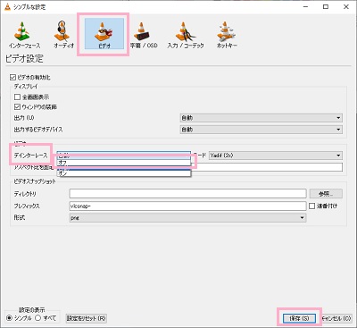
Task: Close the Simple Preferences window
Action: (346, 7)
